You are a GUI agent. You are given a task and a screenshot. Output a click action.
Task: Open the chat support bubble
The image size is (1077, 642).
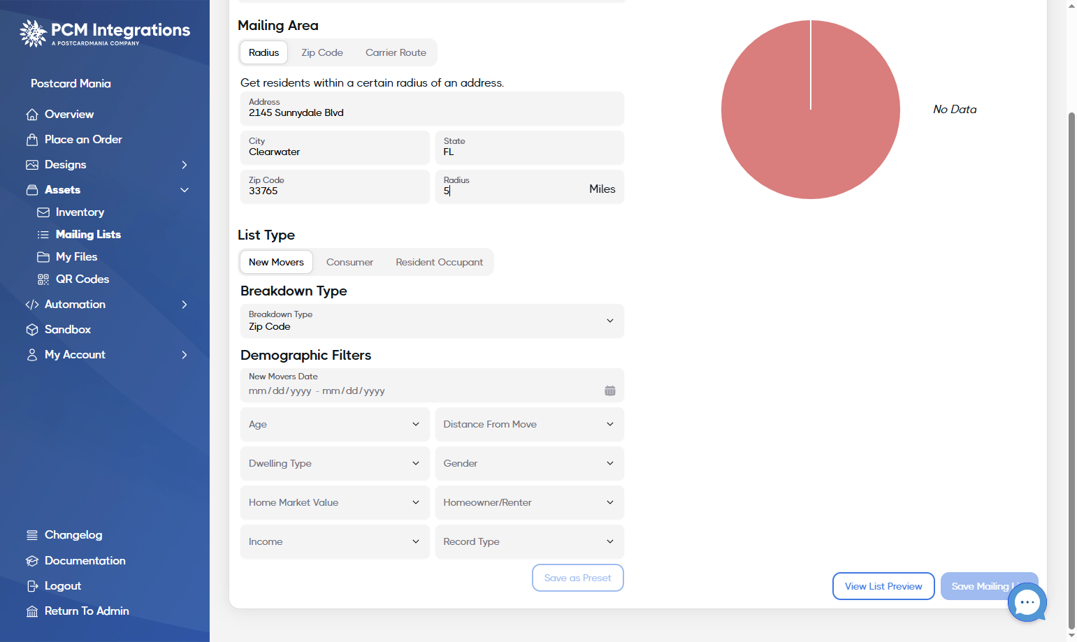tap(1027, 602)
